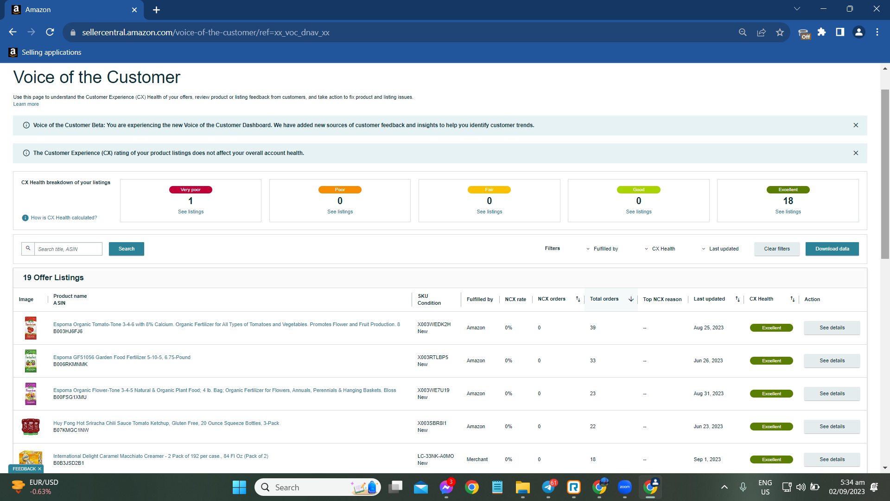Click Download data button
Image resolution: width=890 pixels, height=501 pixels.
tap(832, 249)
